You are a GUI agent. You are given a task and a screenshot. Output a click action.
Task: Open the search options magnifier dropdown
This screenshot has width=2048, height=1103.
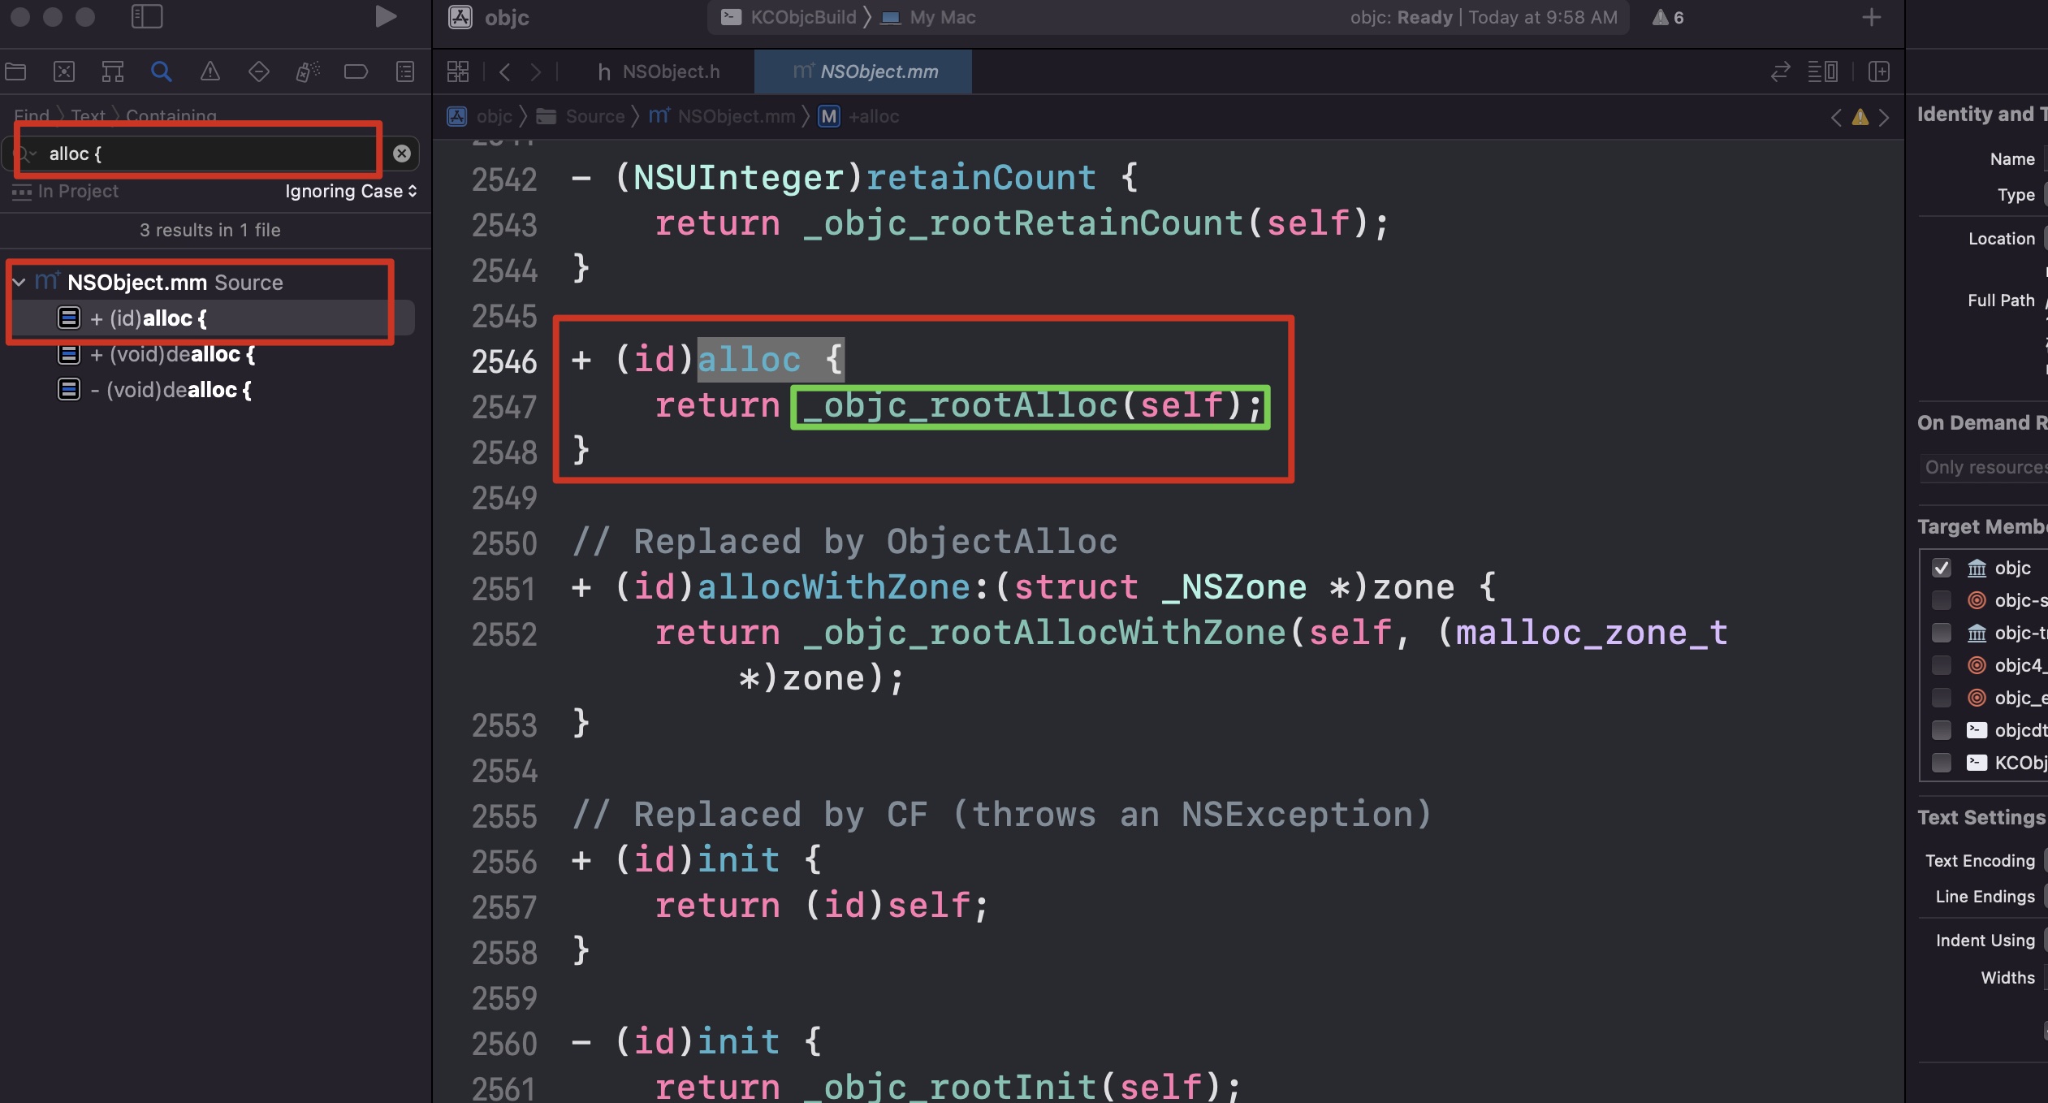27,154
